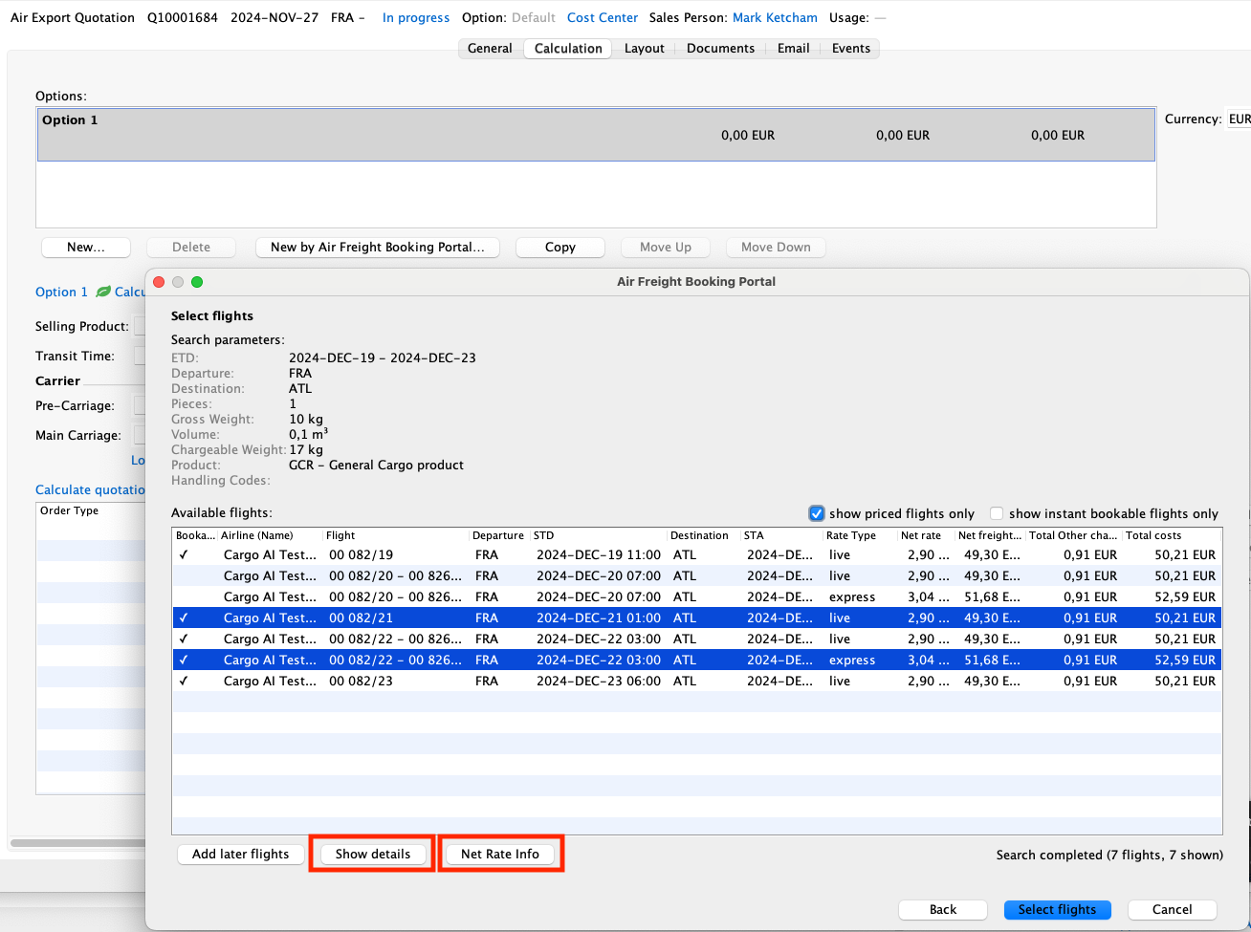Click the Show details button
This screenshot has height=932, width=1251.
tap(371, 854)
